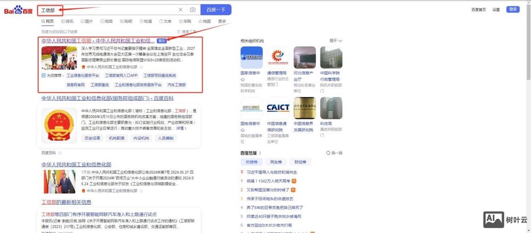Screen dimensions: 531x233
Task: Switch to the 知道 tab
Action: pyautogui.click(x=145, y=21)
